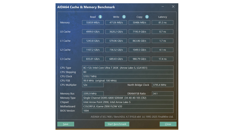Click L3 Cache read value 835.01 GB/s
The height and width of the screenshot is (133, 234).
click(x=93, y=59)
